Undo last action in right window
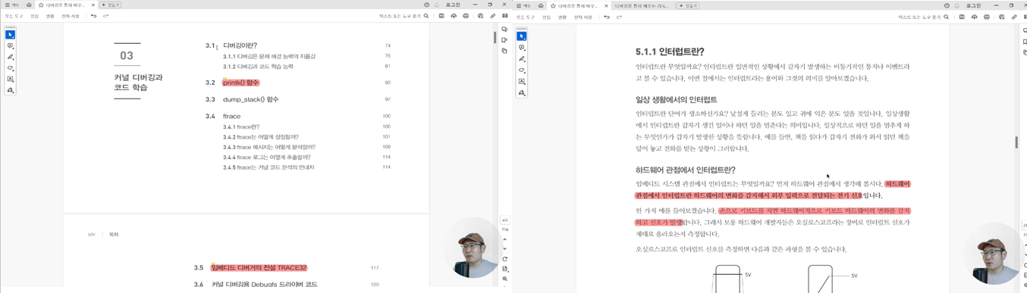 pos(607,17)
